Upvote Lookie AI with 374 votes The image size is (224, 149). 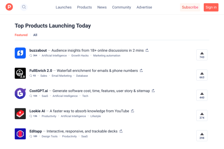(202, 116)
